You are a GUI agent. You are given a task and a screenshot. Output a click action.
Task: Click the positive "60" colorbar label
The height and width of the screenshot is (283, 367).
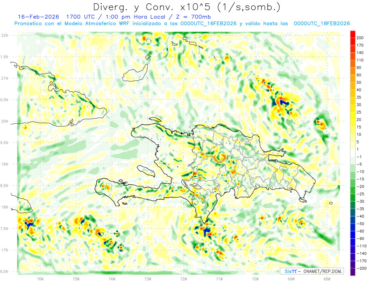click(359, 75)
